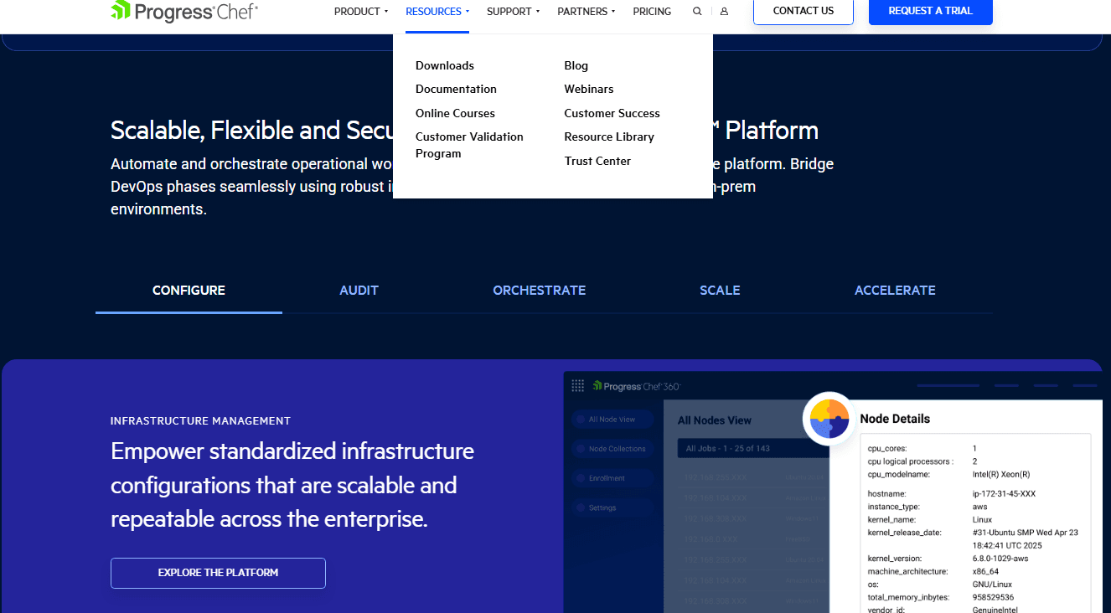Open Customer Success menu entry
The height and width of the screenshot is (613, 1111).
(x=612, y=113)
